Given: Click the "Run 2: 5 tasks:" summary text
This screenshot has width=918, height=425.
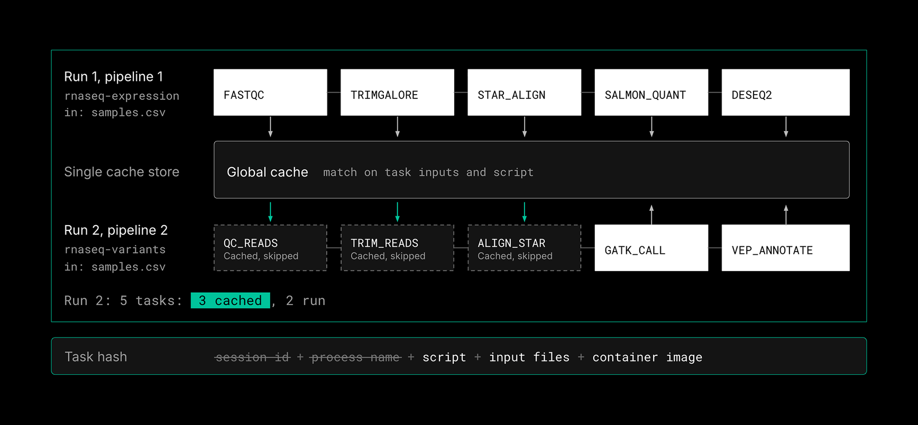Looking at the screenshot, I should point(123,301).
